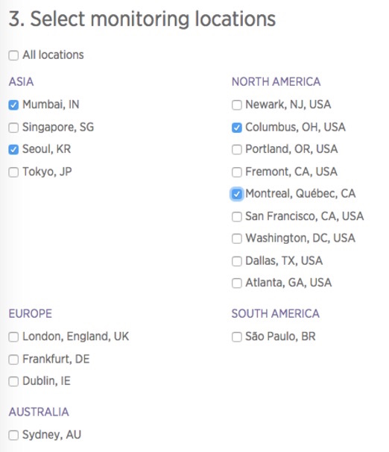The image size is (389, 452).
Task: Disable the Montreal, Québec, CA location
Action: [x=237, y=194]
